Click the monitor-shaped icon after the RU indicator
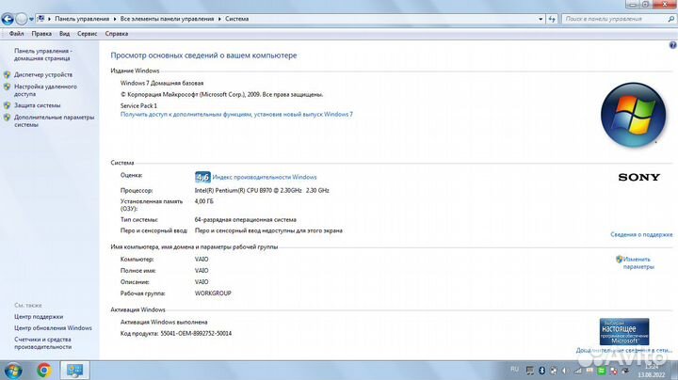This screenshot has height=380, width=678. tap(529, 371)
